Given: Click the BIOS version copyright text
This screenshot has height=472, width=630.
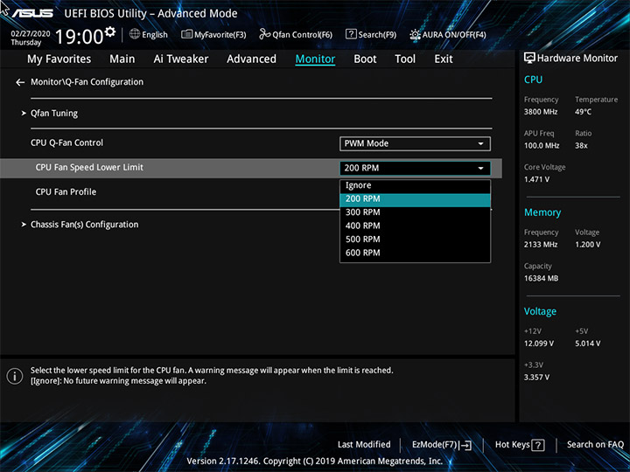Looking at the screenshot, I should tap(315, 462).
